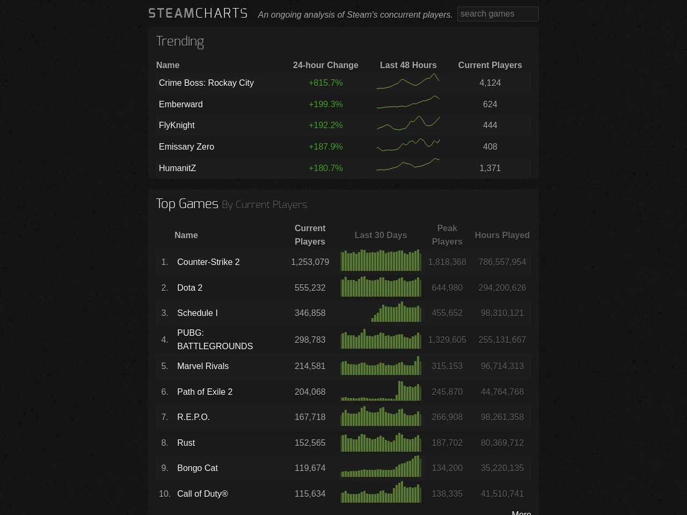Click Dota 2 30-day bar chart
Viewport: 687px width, 515px height.
click(x=381, y=286)
